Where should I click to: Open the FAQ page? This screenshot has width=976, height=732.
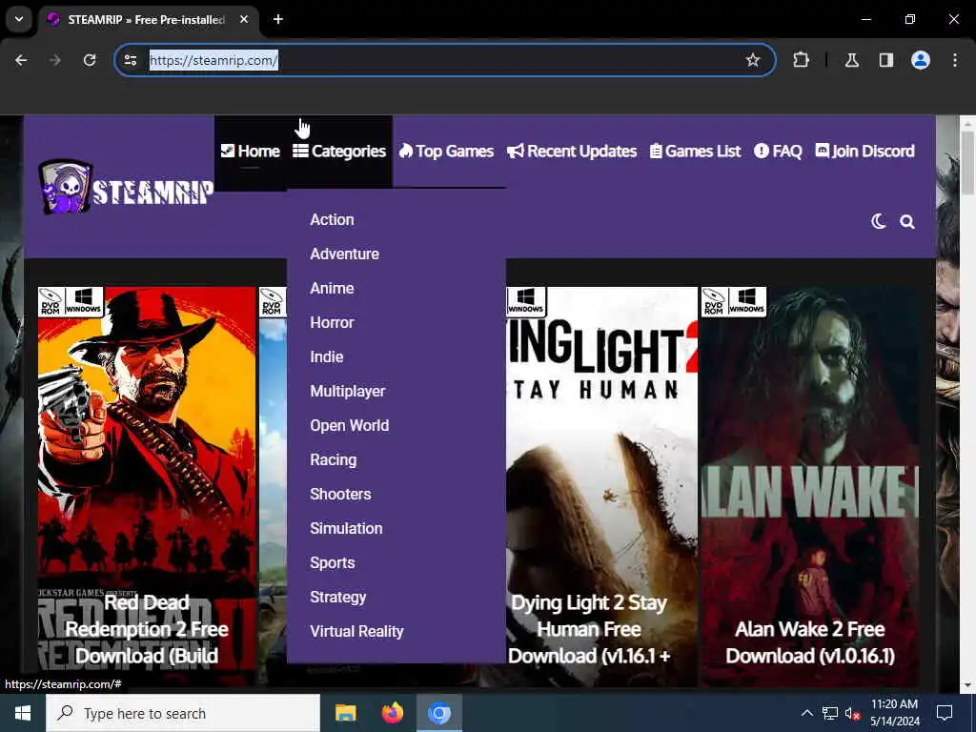(778, 152)
